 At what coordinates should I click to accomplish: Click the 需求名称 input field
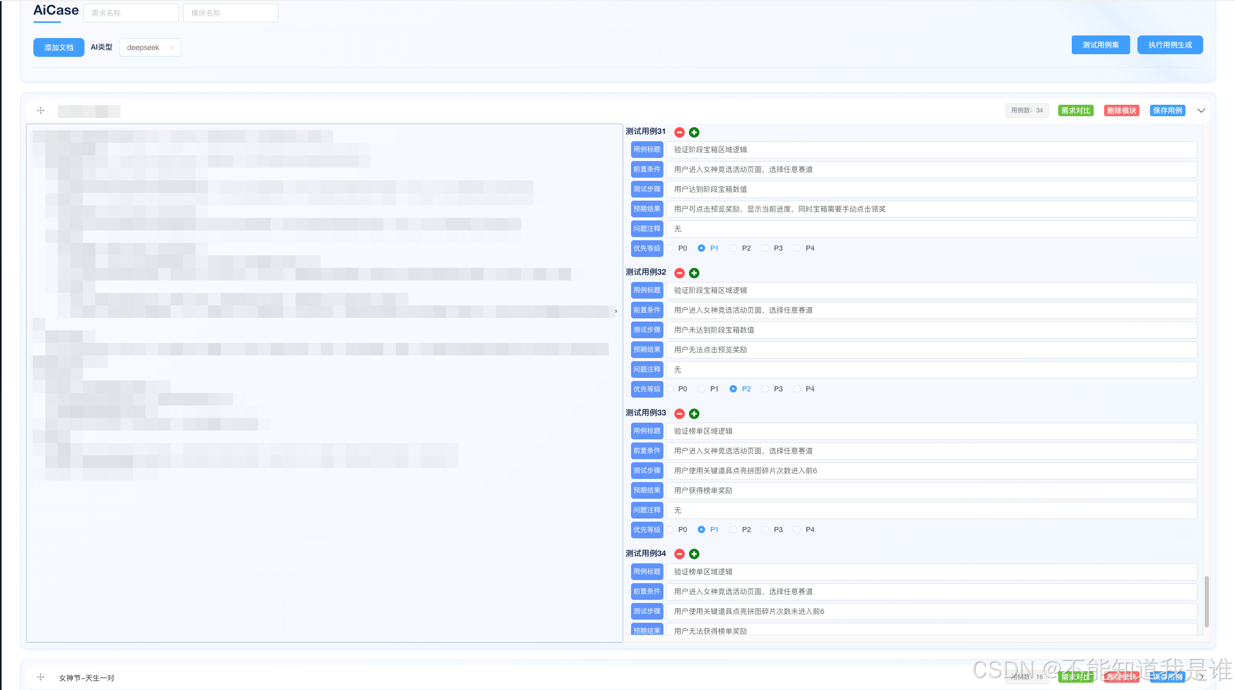click(x=131, y=13)
